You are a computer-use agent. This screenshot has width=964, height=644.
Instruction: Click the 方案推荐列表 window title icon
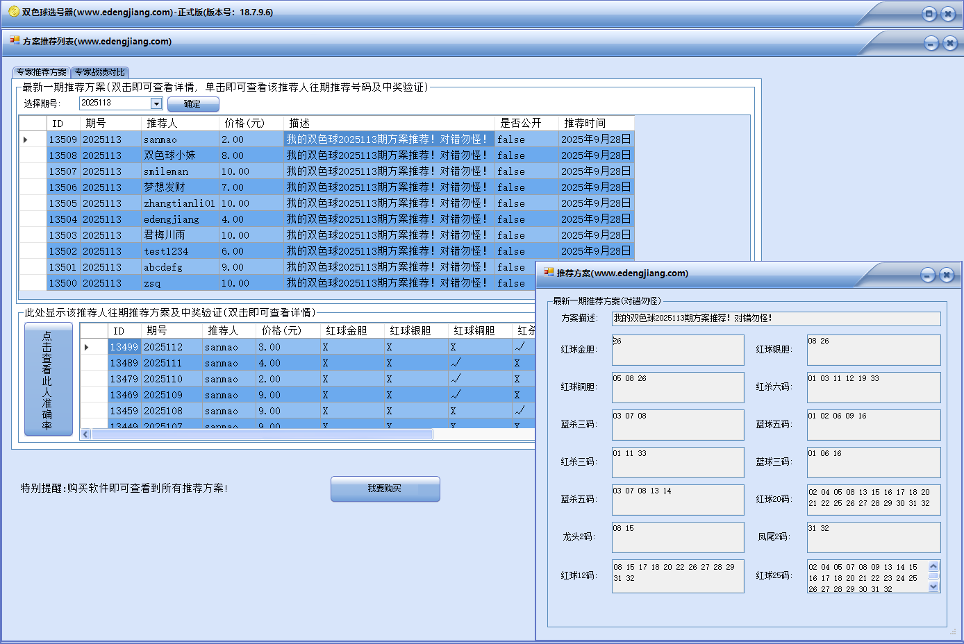15,41
